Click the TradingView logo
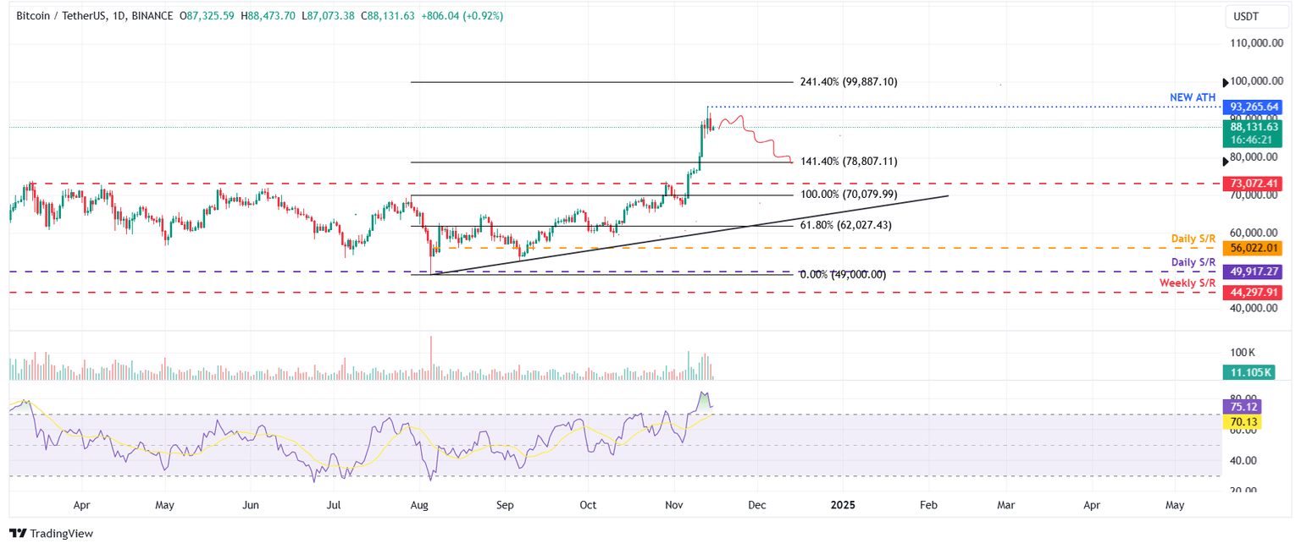 17,534
